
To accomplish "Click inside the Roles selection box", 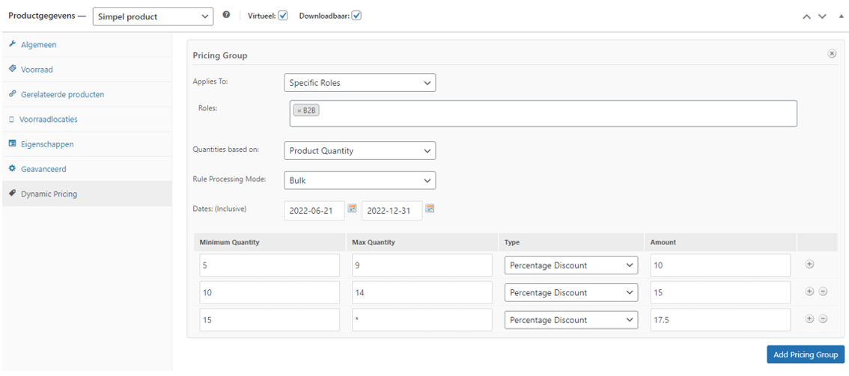I will click(543, 114).
